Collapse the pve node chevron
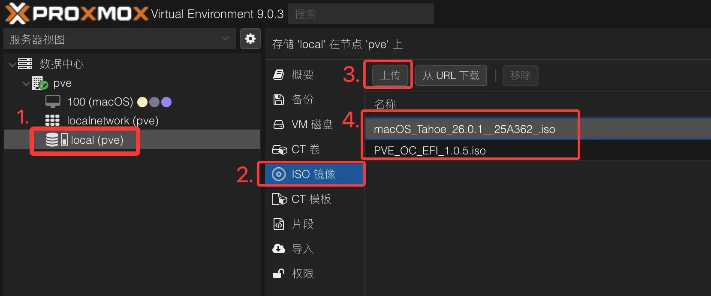Viewport: 711px width, 296px height. pyautogui.click(x=26, y=83)
